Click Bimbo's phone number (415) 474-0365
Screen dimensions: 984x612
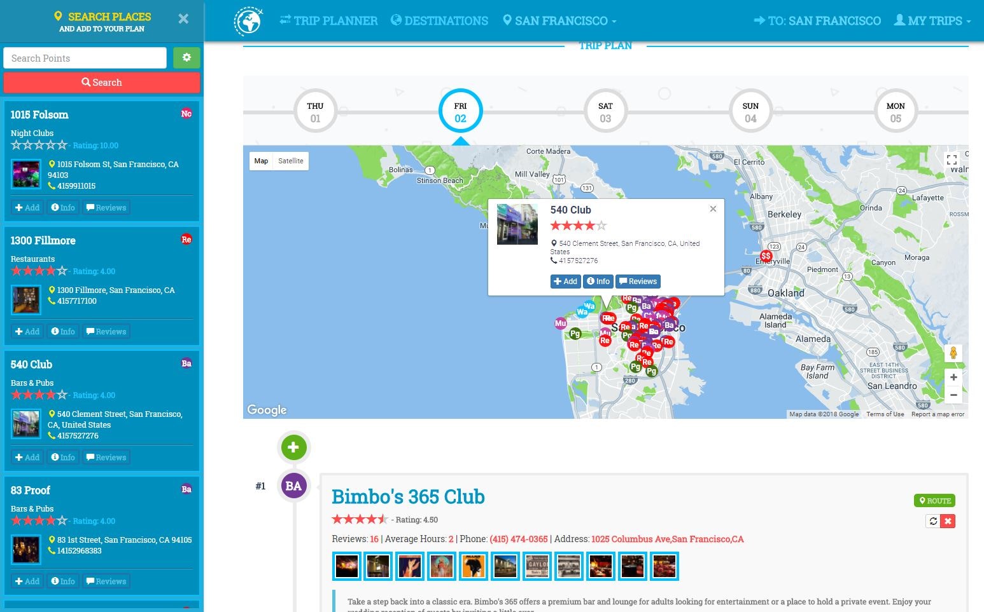[519, 539]
